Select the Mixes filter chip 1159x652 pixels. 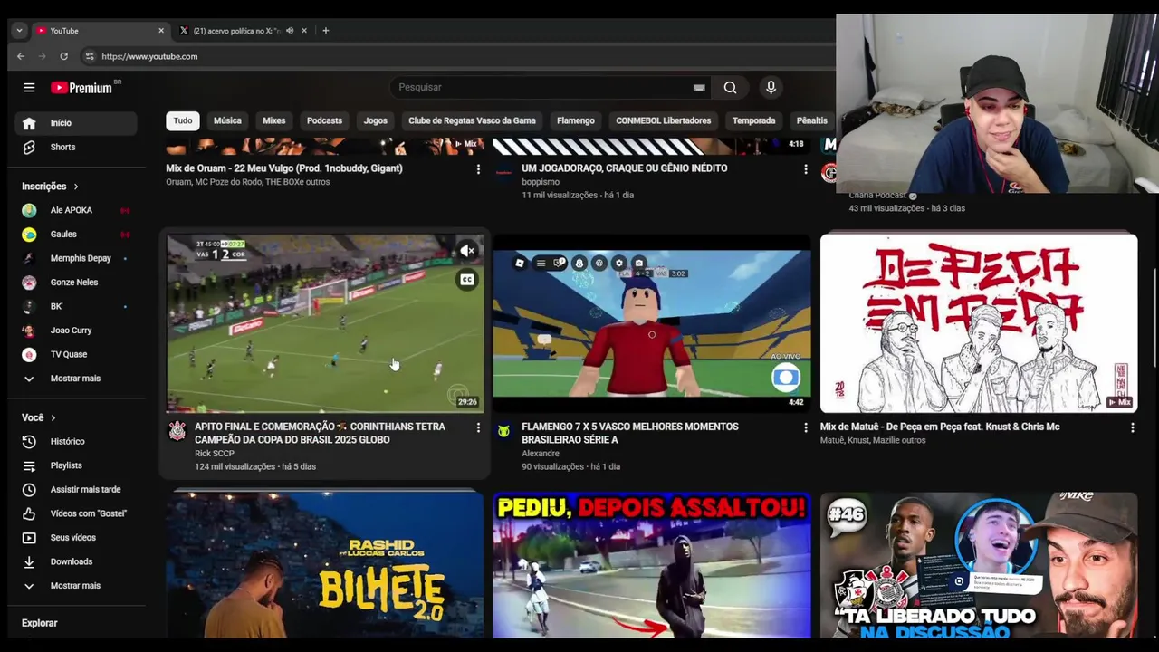pyautogui.click(x=273, y=120)
